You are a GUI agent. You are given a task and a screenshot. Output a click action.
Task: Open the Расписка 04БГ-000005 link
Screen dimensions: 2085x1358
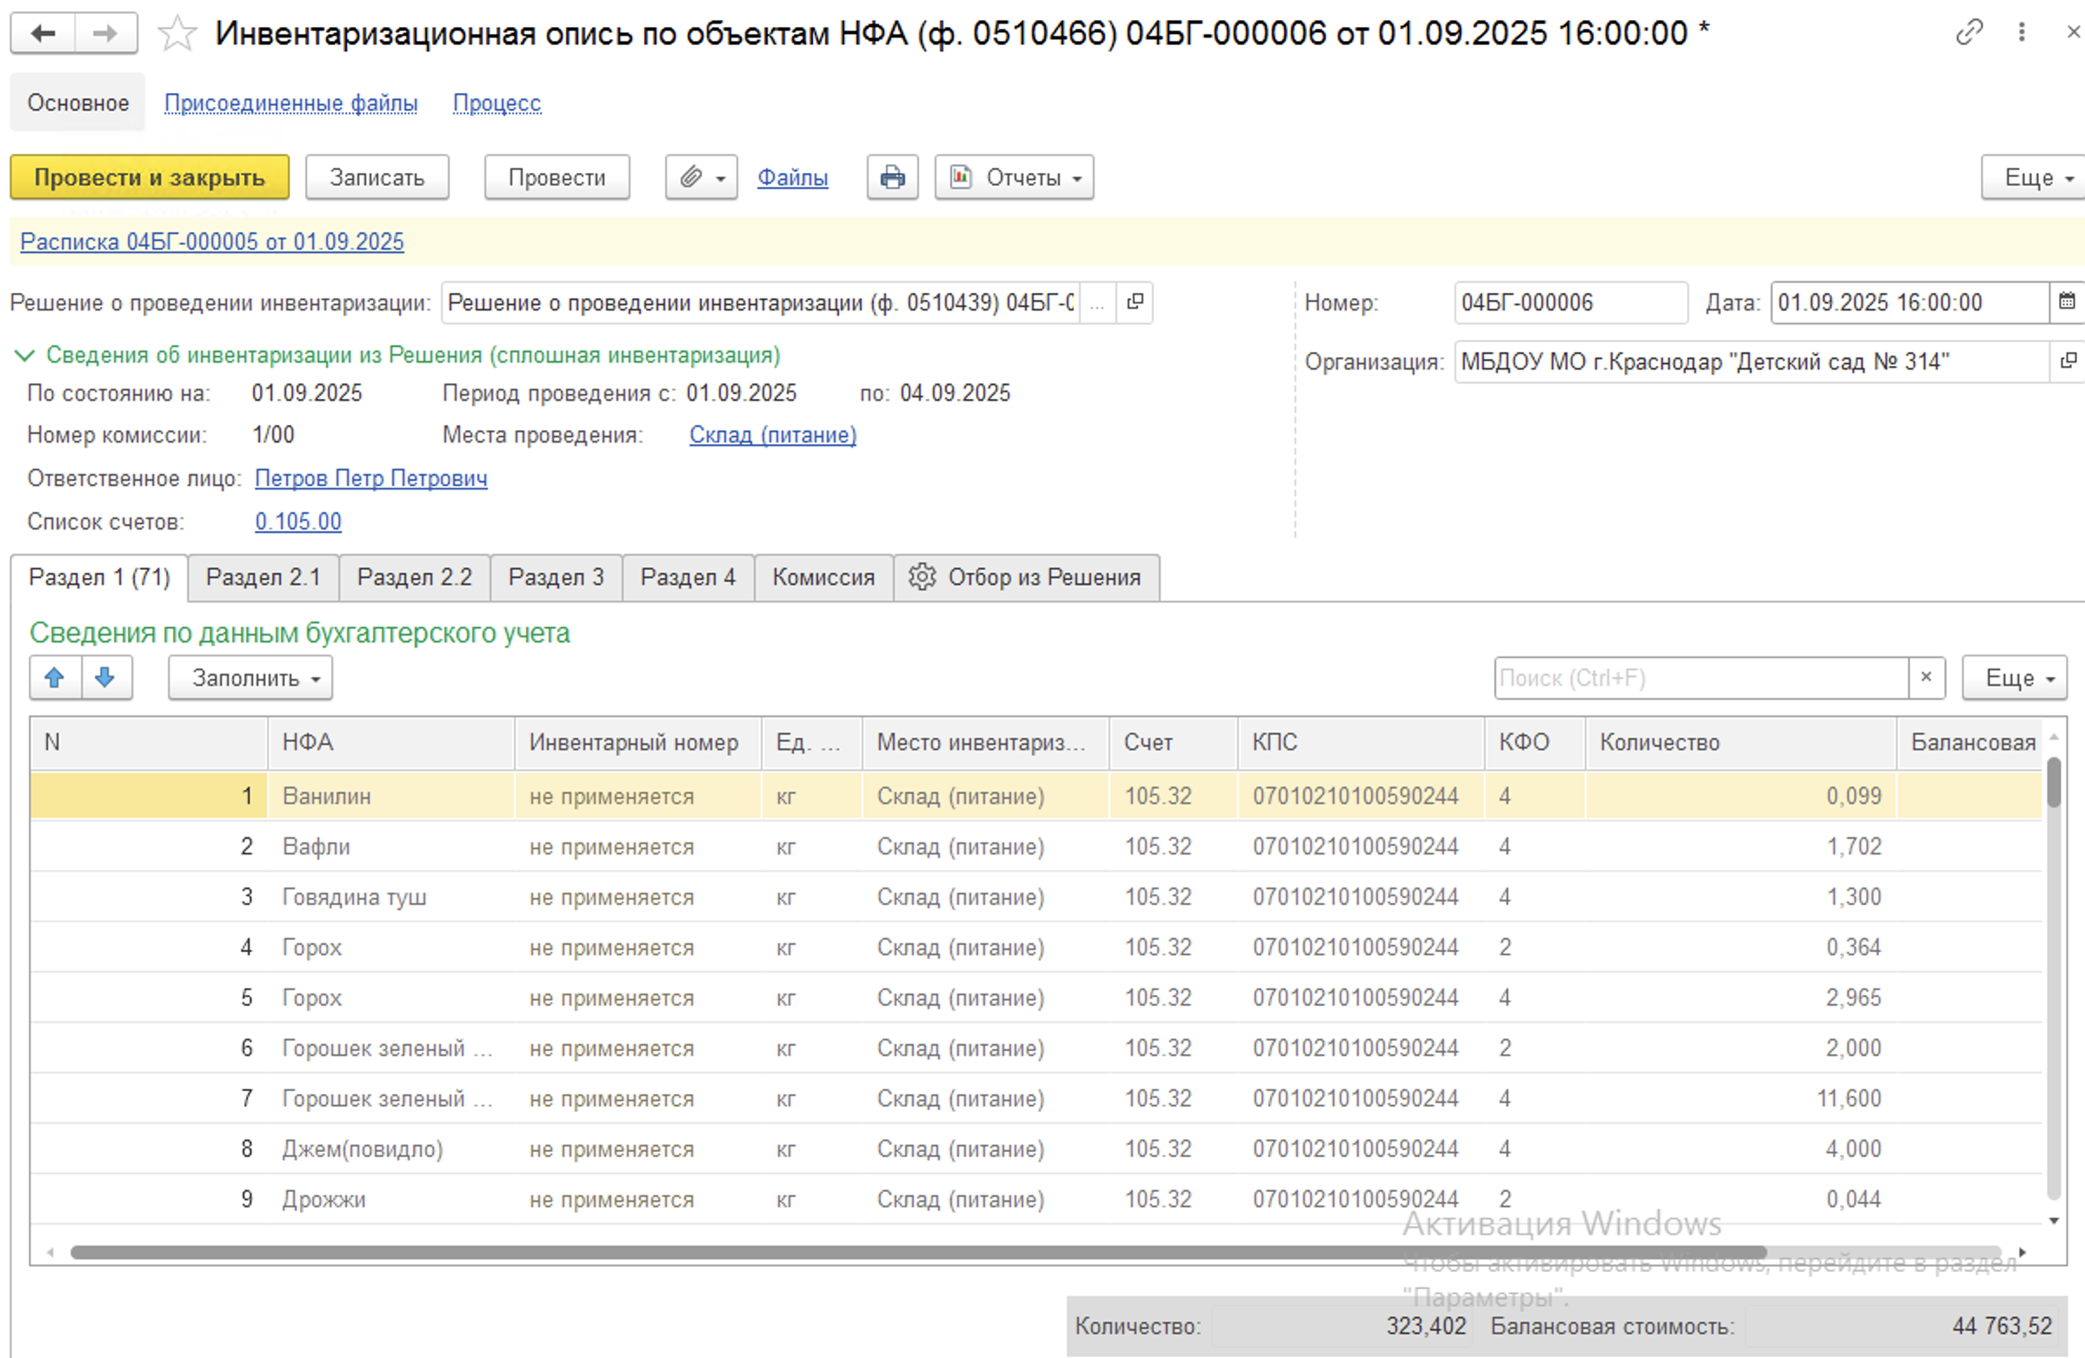coord(212,242)
